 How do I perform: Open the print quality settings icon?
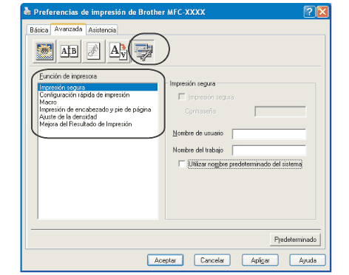tap(44, 52)
